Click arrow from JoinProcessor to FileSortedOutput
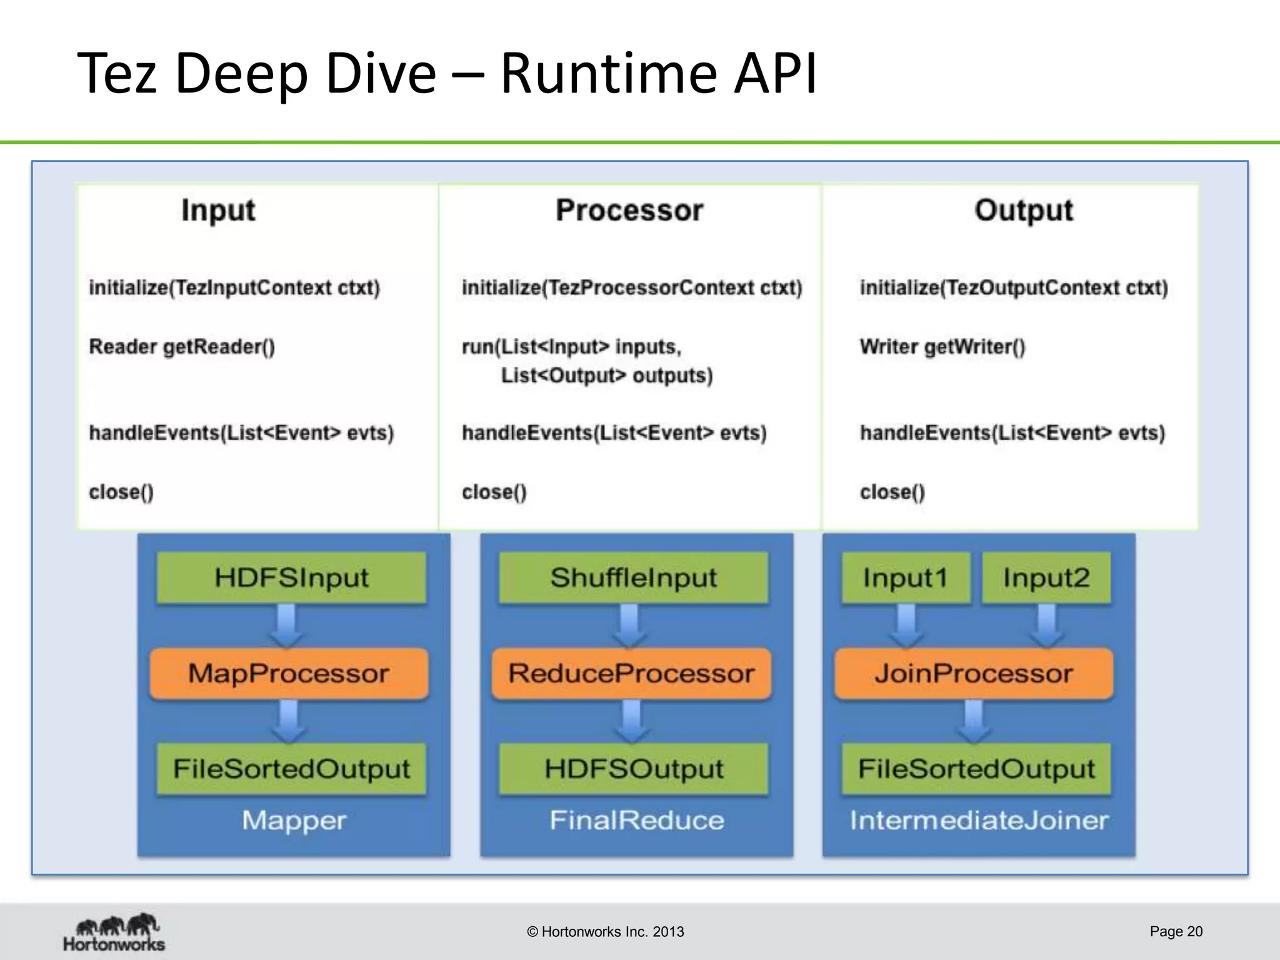 click(974, 721)
